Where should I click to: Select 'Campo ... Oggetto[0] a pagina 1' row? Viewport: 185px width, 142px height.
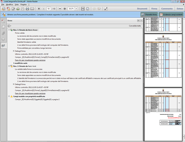pyautogui.click(x=37, y=99)
